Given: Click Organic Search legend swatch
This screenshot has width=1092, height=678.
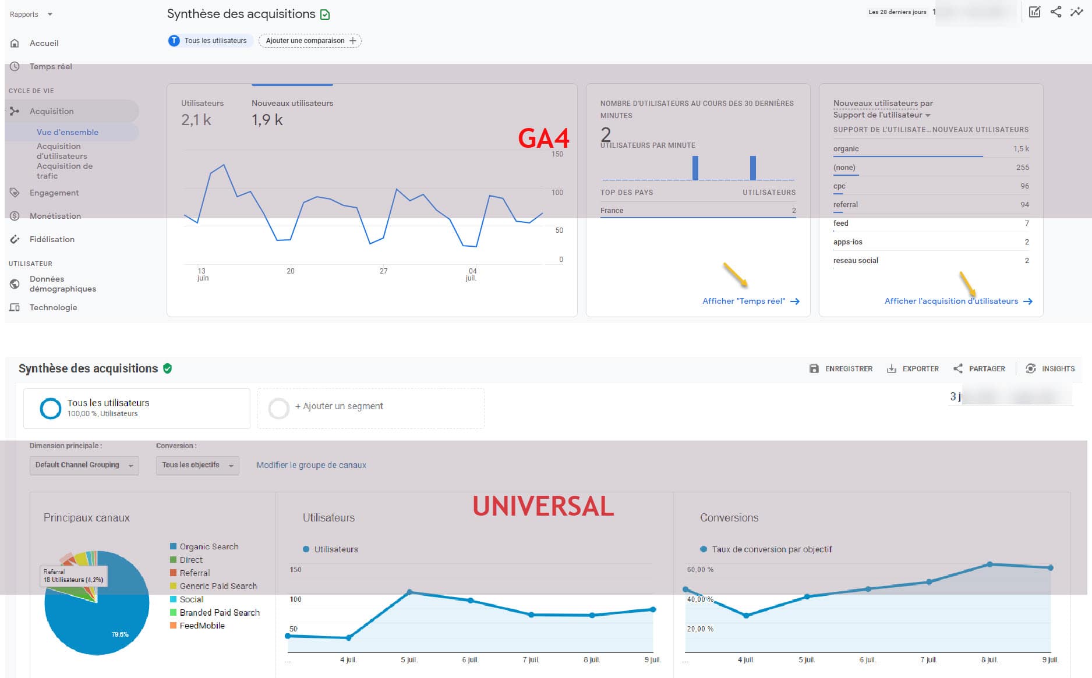Looking at the screenshot, I should click(173, 546).
